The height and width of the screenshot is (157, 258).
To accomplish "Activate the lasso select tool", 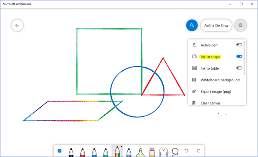I will pos(175,152).
